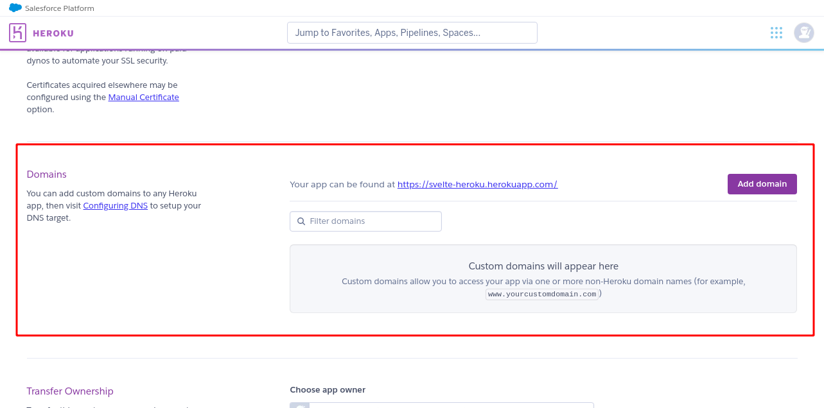Open the Manual Certificate link

tap(143, 98)
